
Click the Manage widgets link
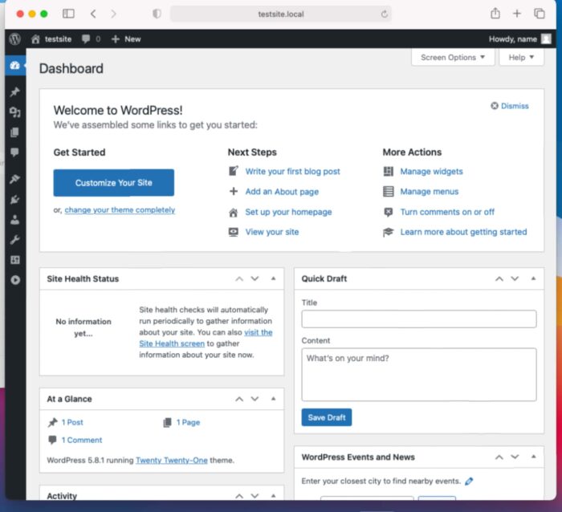[x=431, y=171]
